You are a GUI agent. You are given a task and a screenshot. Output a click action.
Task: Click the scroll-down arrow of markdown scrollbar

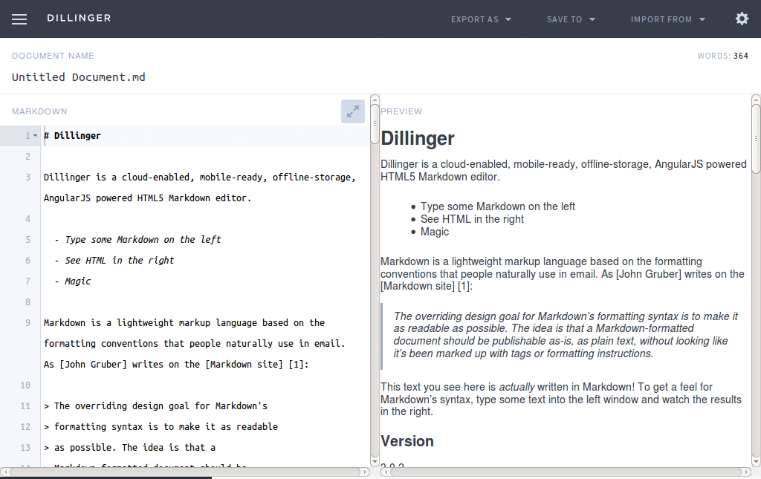(x=375, y=461)
